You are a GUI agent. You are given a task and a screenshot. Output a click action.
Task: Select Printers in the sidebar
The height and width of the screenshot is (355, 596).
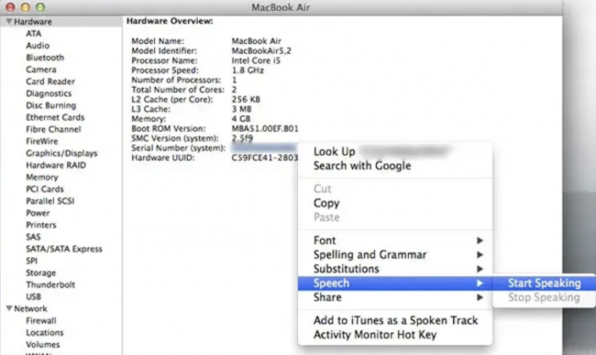click(x=41, y=225)
